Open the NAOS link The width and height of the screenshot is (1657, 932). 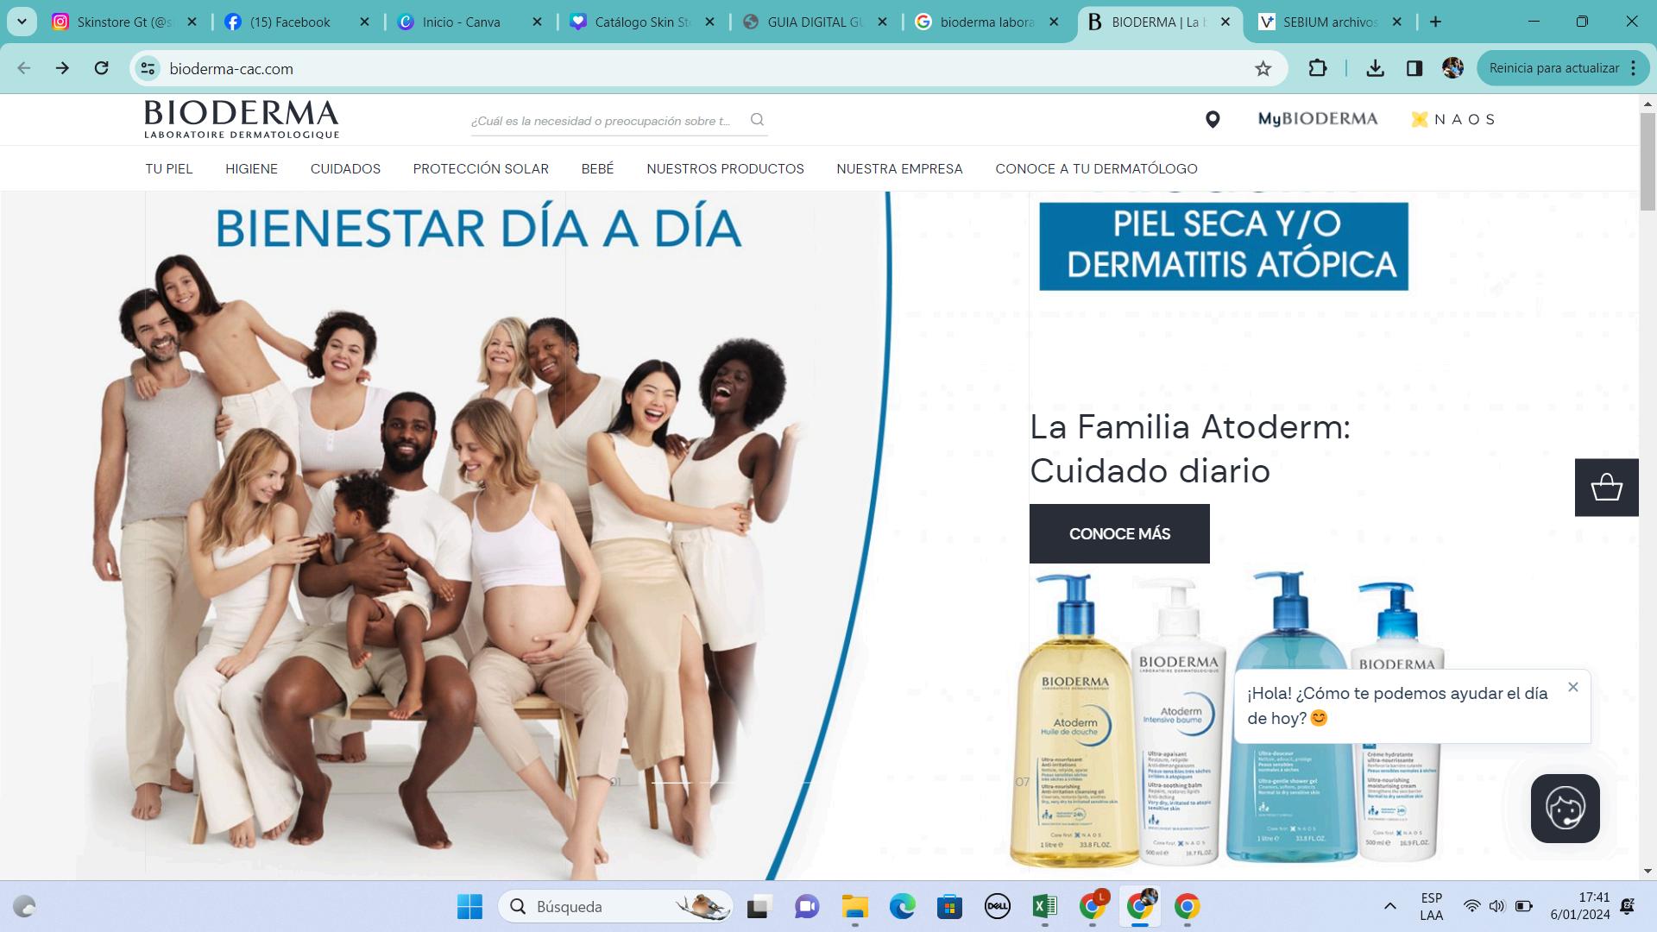pyautogui.click(x=1452, y=119)
